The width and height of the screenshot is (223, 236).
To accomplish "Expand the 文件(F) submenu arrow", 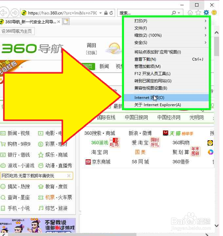I will pos(206,28).
